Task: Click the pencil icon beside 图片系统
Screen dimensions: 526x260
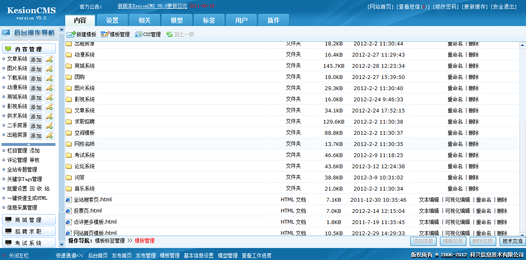Action: coord(49,69)
